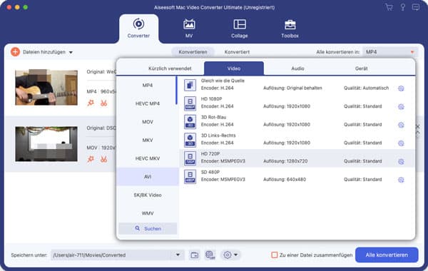Open settings gear for 3D Rot-Blau preset
Viewport: 428px width, 271px height.
click(401, 125)
